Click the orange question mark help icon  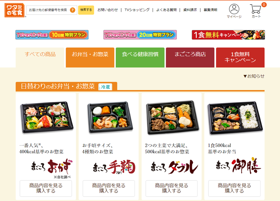(73, 10)
